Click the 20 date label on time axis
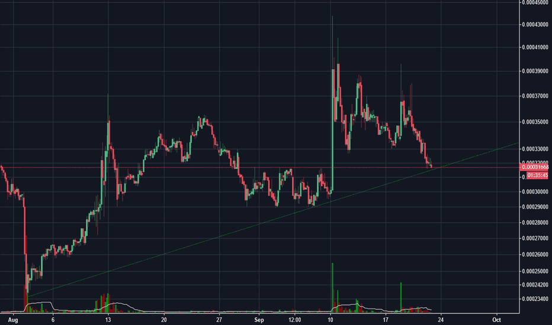 [163, 320]
